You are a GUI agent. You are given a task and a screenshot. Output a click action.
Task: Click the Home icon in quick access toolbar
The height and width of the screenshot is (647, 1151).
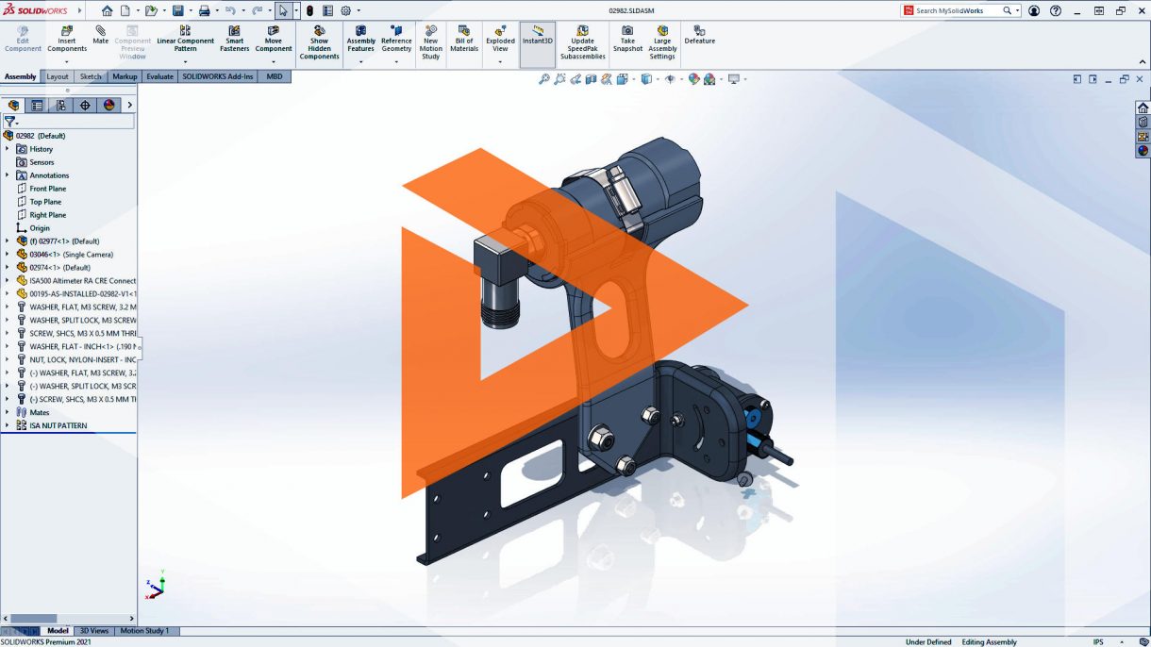(x=107, y=10)
